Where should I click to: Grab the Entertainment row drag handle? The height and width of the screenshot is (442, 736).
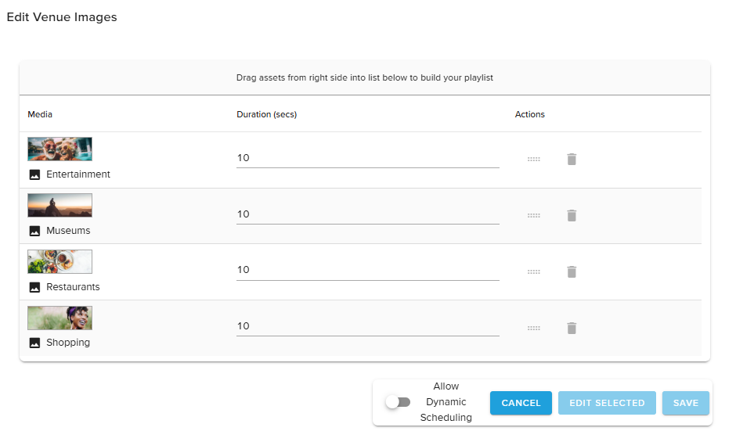pyautogui.click(x=534, y=160)
